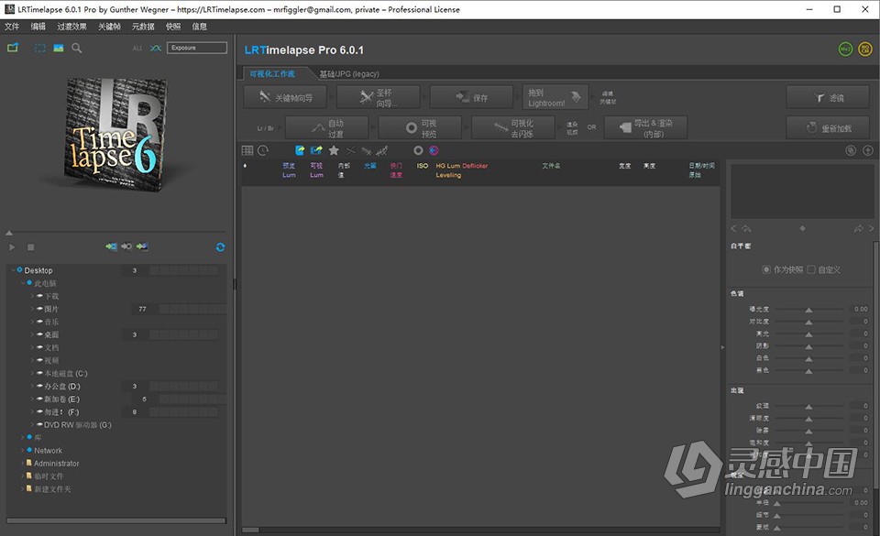Click the 滤镜 filter button
The height and width of the screenshot is (536, 880).
tap(828, 97)
